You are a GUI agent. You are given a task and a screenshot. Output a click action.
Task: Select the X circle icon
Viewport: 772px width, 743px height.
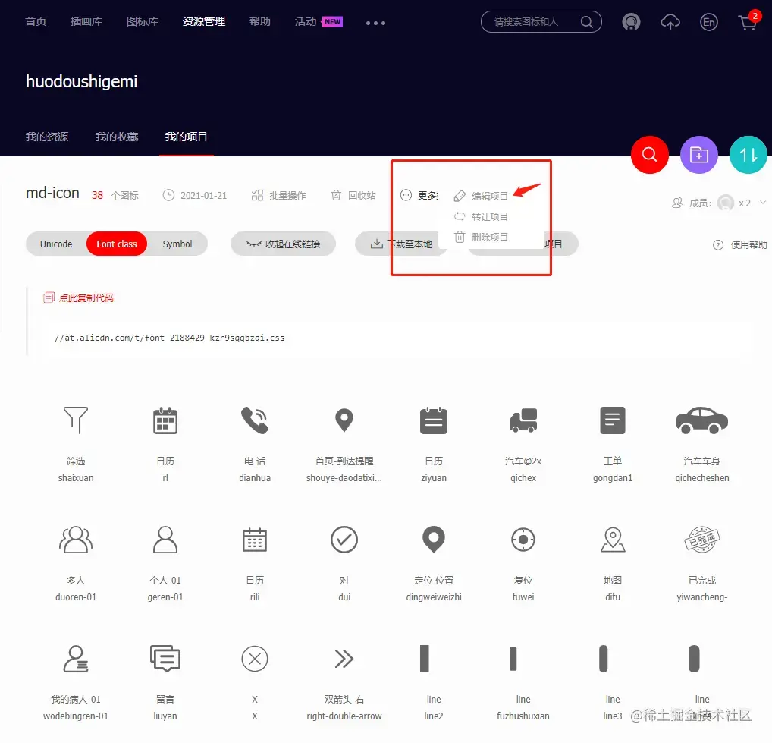[255, 658]
